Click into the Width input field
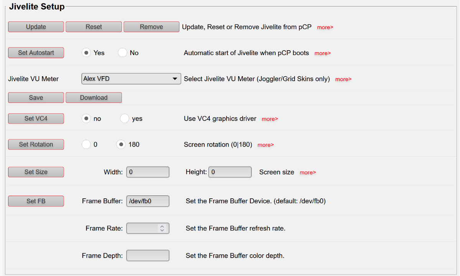Viewport: 460px width, 276px height. [x=148, y=172]
